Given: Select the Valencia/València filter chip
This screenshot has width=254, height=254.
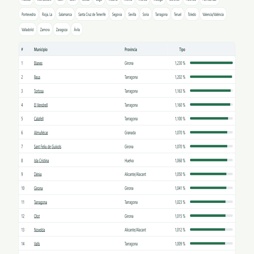Looking at the screenshot, I should pyautogui.click(x=213, y=14).
